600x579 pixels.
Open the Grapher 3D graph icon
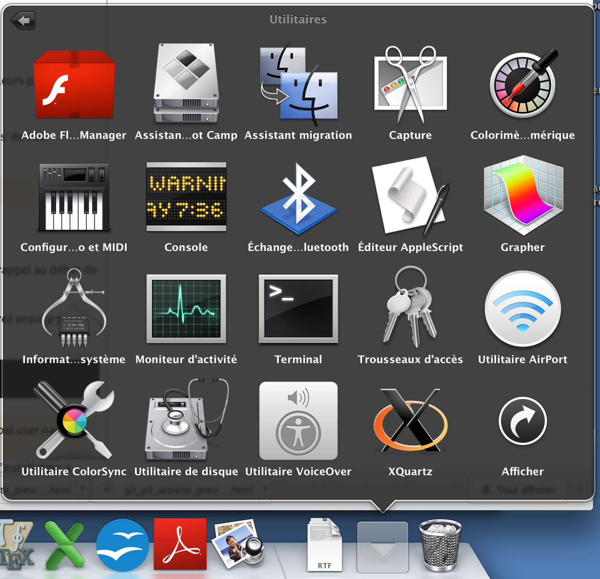523,195
